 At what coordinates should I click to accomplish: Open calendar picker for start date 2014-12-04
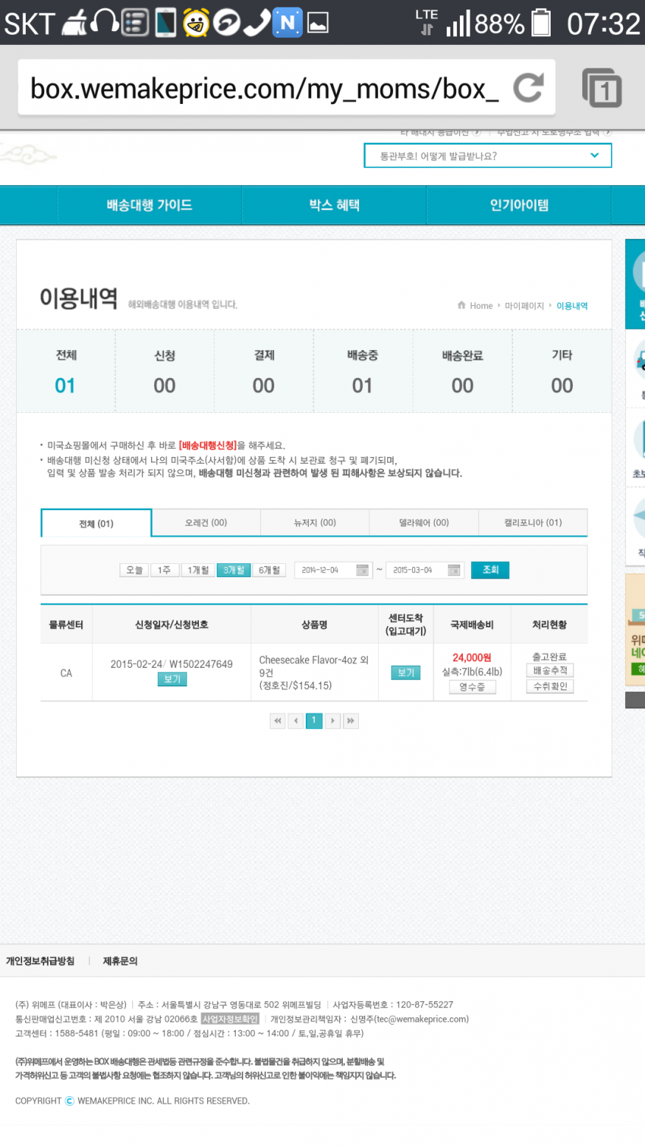(362, 570)
